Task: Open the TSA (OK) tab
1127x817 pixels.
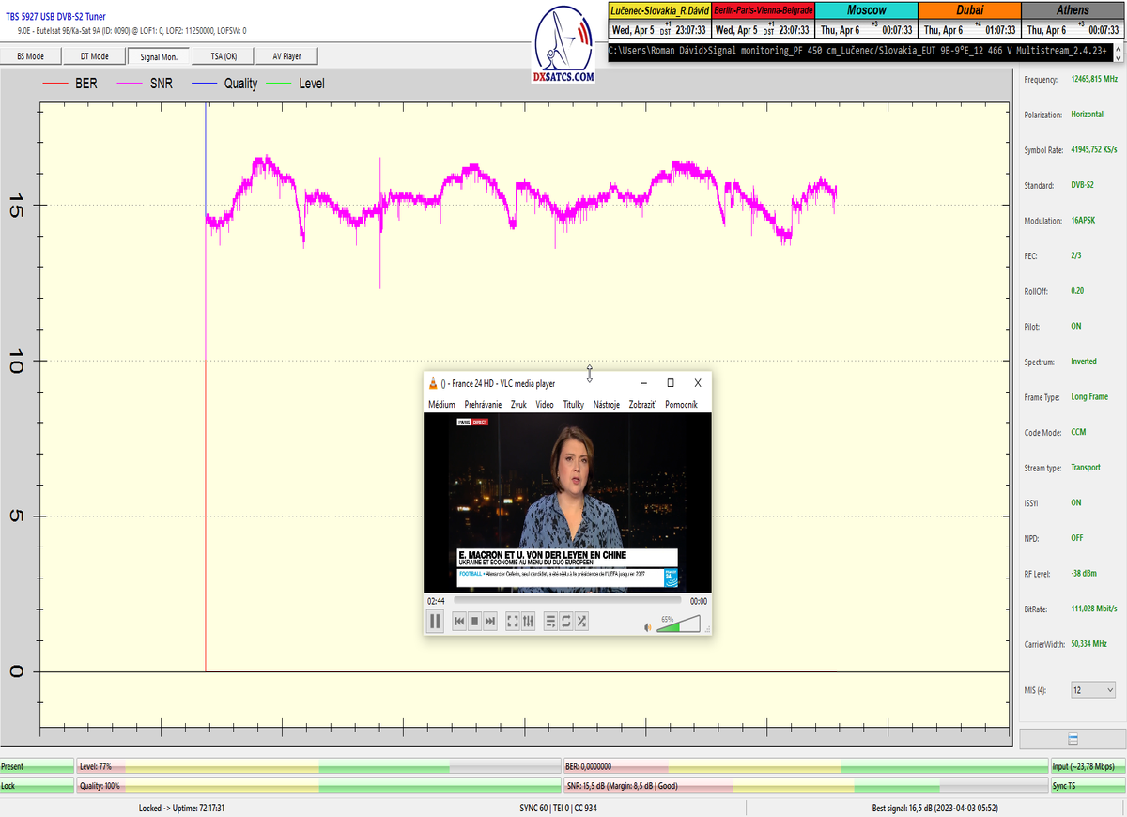Action: (x=224, y=56)
